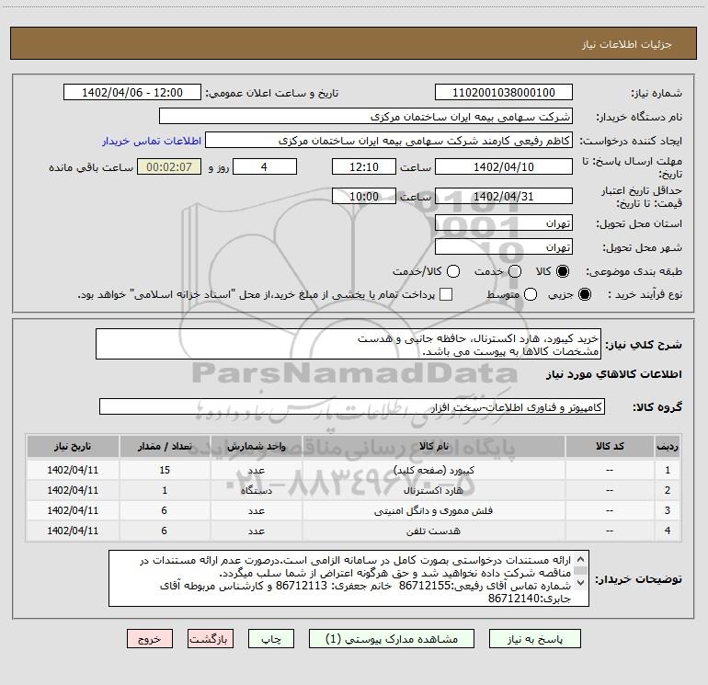This screenshot has width=708, height=685.
Task: Click the remaining days field showing 4
Action: [265, 166]
